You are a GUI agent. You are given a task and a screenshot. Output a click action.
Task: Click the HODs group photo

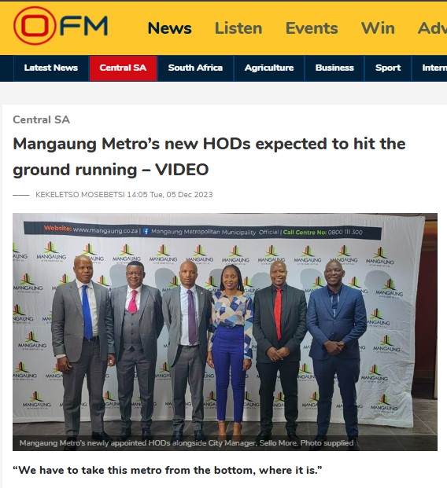225,332
